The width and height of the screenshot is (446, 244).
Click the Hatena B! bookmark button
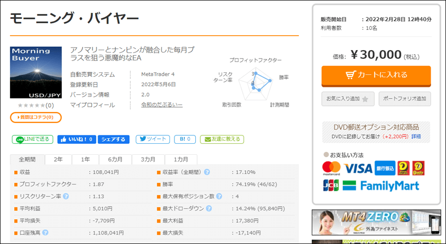pyautogui.click(x=184, y=139)
